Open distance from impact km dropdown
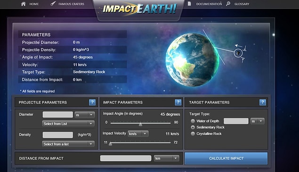Viewport: 299px width, 172px height. [167, 158]
